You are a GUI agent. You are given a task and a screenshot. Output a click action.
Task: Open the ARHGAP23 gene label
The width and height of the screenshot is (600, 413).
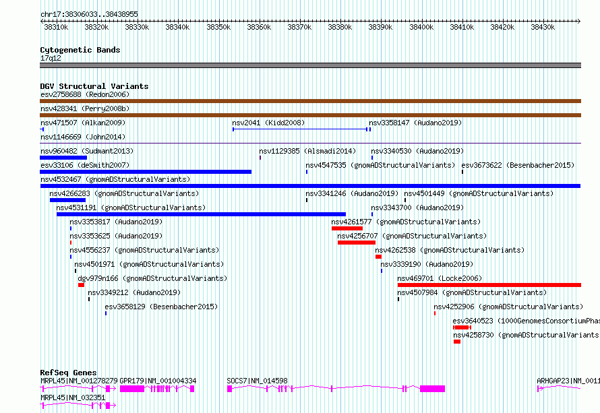[568, 381]
